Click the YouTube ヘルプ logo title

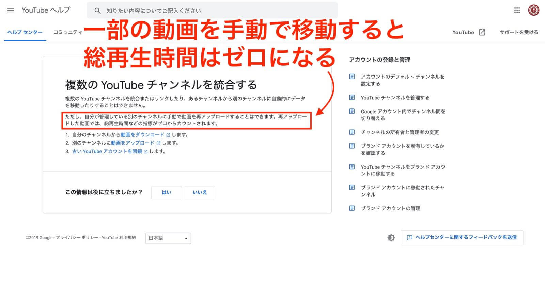(x=46, y=10)
